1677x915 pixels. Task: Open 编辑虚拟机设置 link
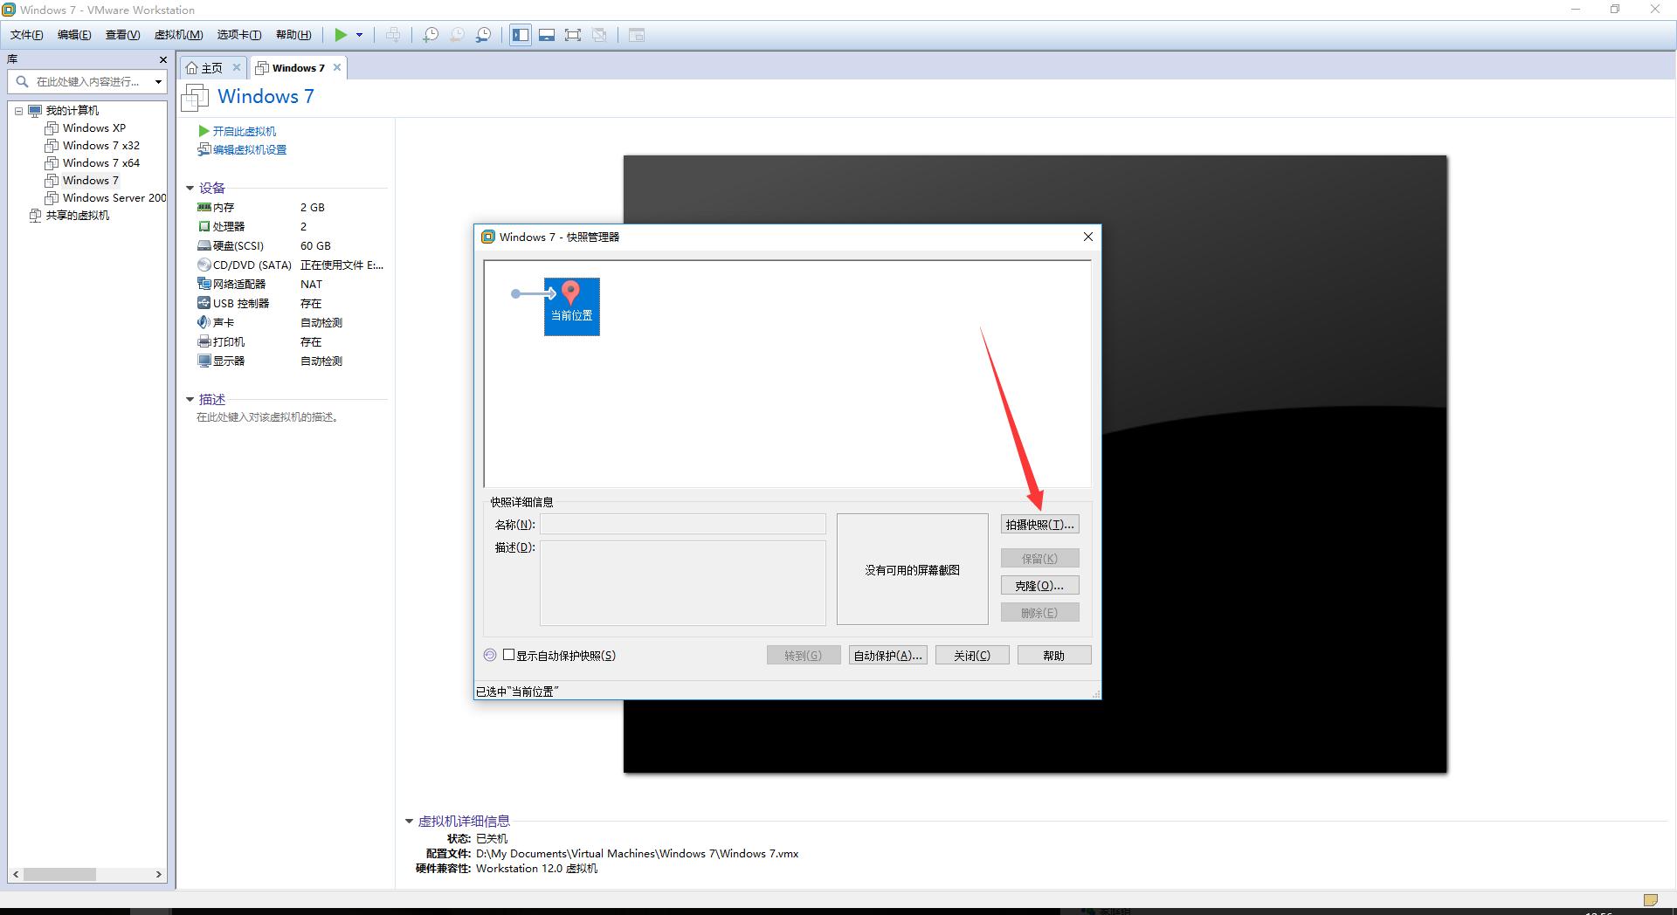(248, 149)
